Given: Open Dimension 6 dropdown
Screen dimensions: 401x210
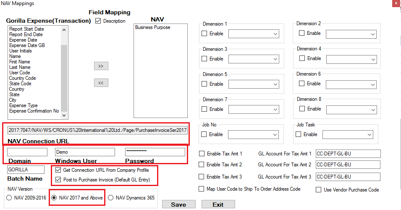Looking at the screenshot, I should tap(351, 84).
